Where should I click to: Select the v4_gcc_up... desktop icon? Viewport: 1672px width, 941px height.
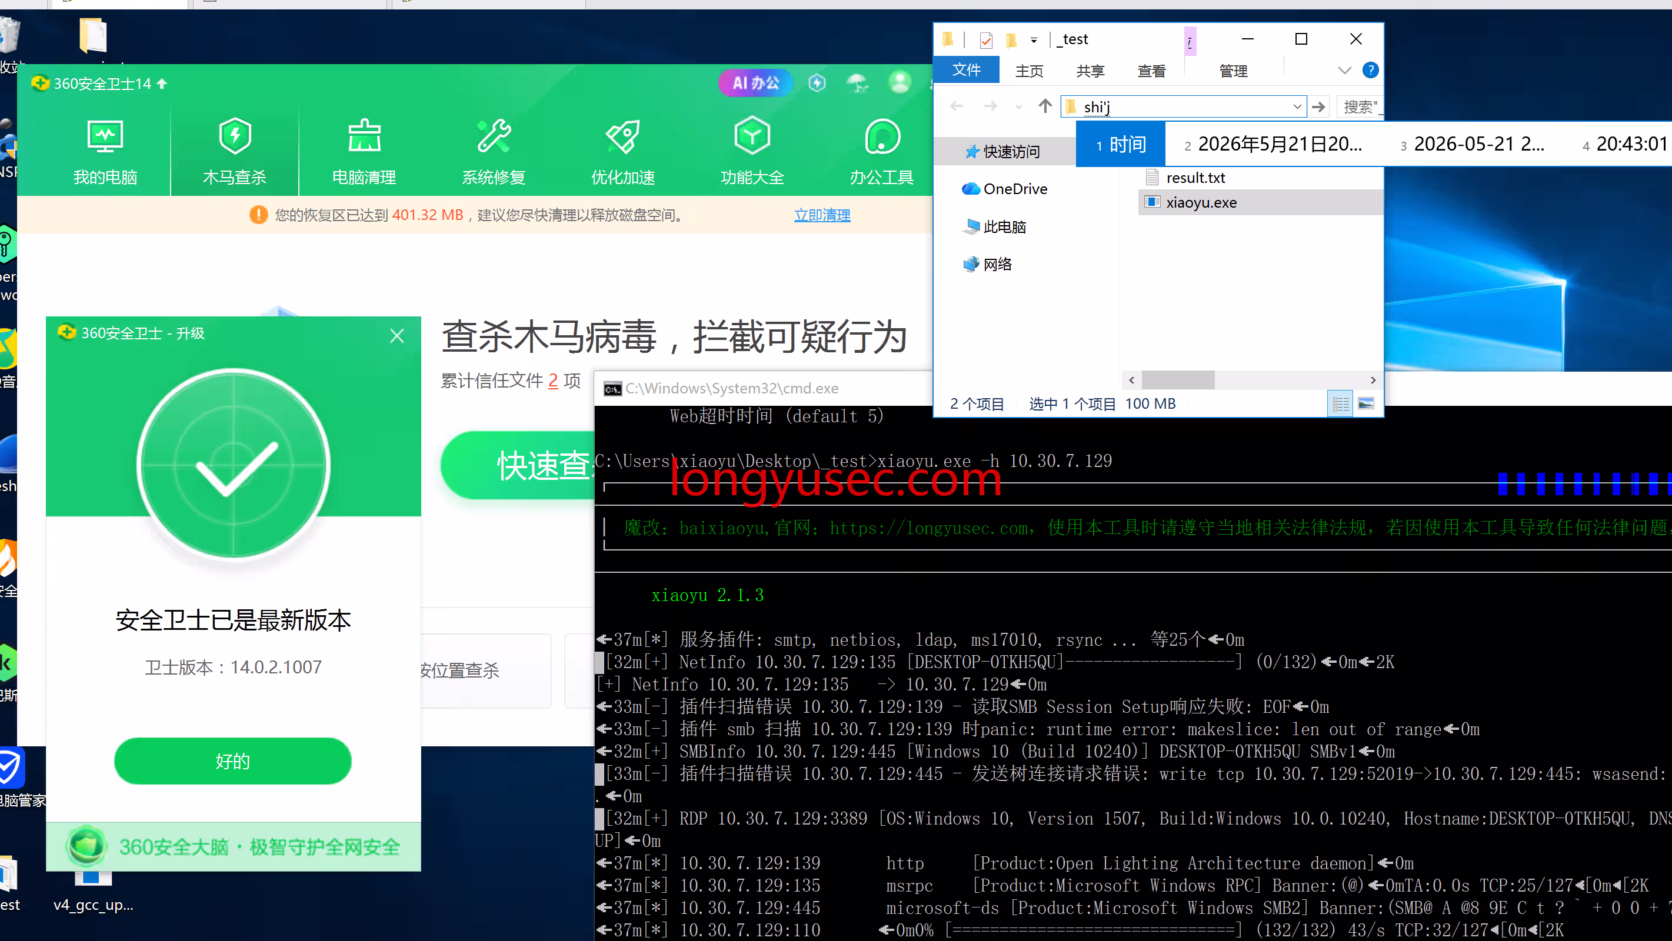94,892
